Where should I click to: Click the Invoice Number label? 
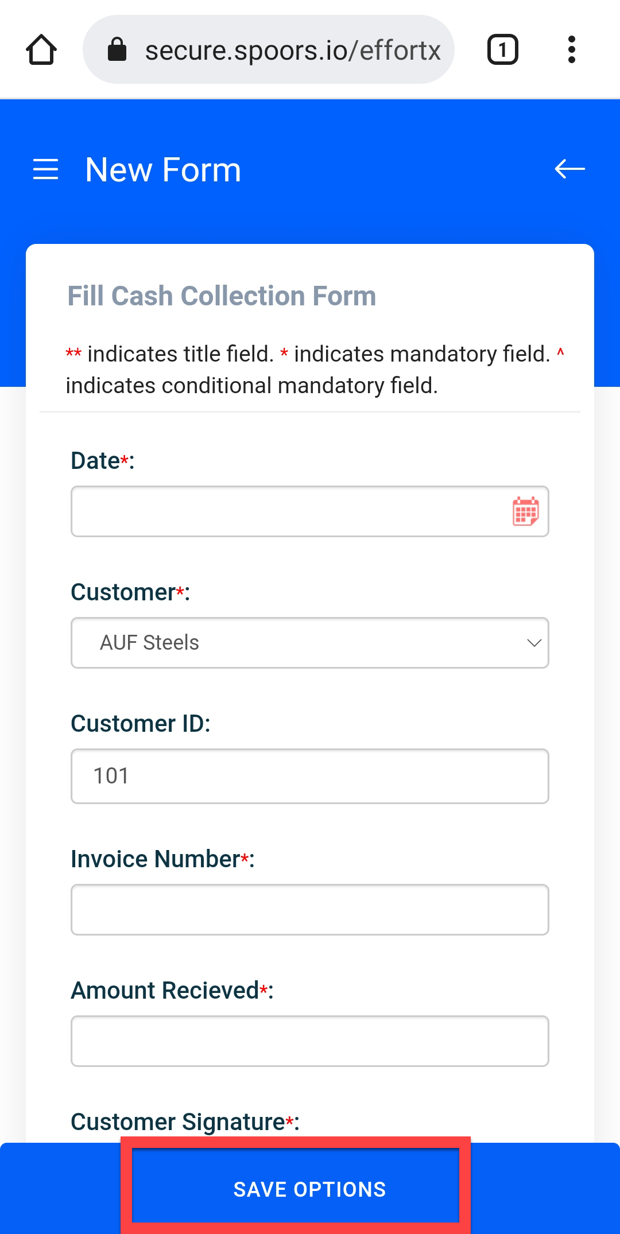point(156,859)
